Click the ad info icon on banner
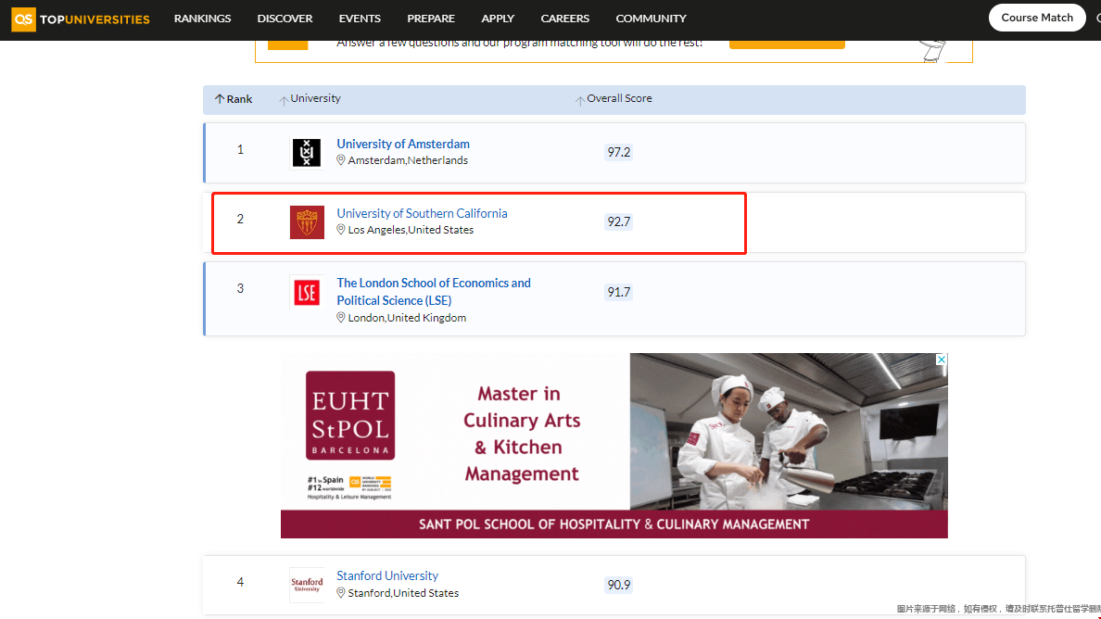 click(941, 360)
